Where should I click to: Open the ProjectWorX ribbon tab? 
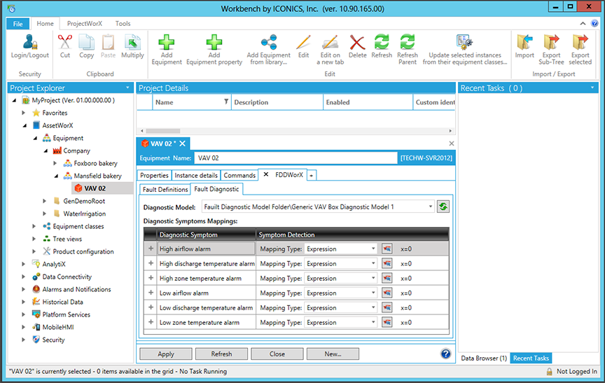click(84, 23)
